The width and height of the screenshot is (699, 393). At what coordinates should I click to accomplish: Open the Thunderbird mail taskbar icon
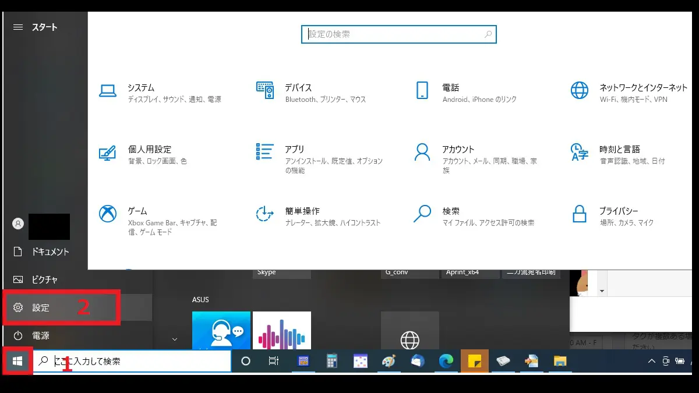point(418,362)
